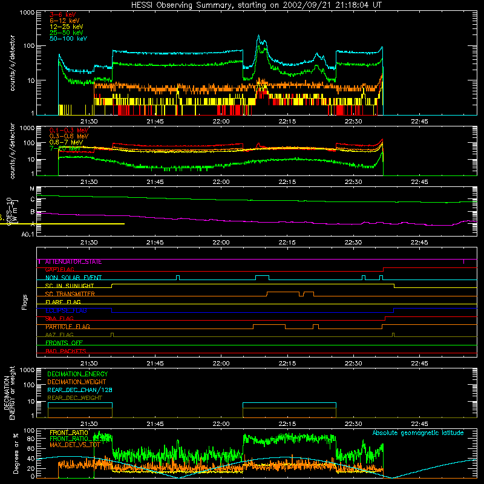Click the NON_SOLAR_EVENT flag label
The height and width of the screenshot is (484, 484).
pyautogui.click(x=73, y=278)
